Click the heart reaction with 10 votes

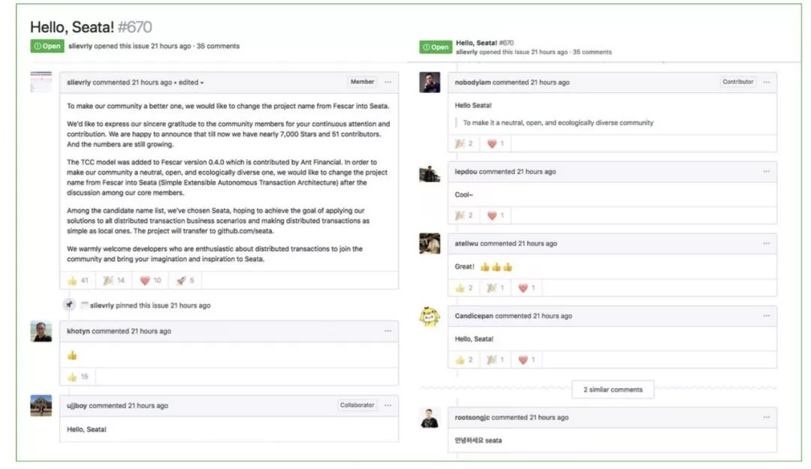150,280
